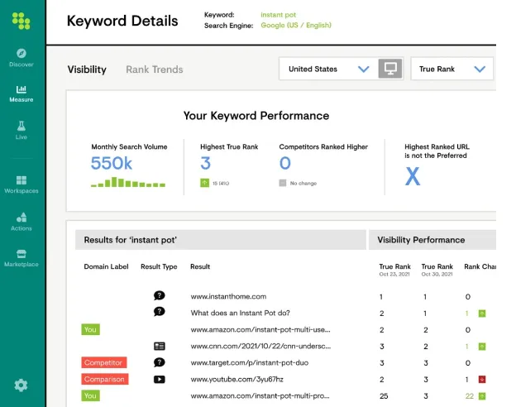Switch to the Rank Trends tab
The image size is (516, 407).
155,69
